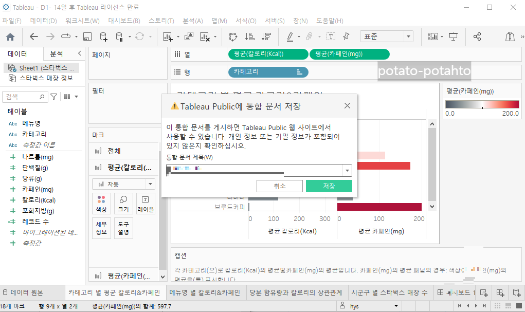Open the 메뉴명 별 칼로리&카페인 sheet tab
525x312 pixels.
(x=205, y=292)
